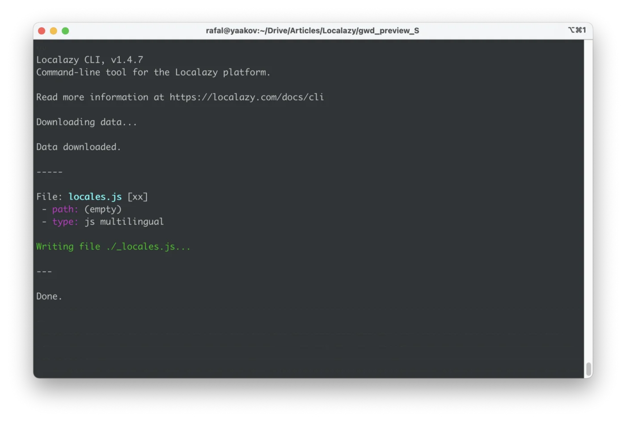Click the red close window button
The width and height of the screenshot is (626, 422).
[x=42, y=31]
